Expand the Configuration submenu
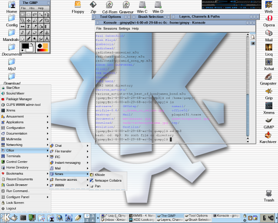Screen dimensions: 278x223 25,128
